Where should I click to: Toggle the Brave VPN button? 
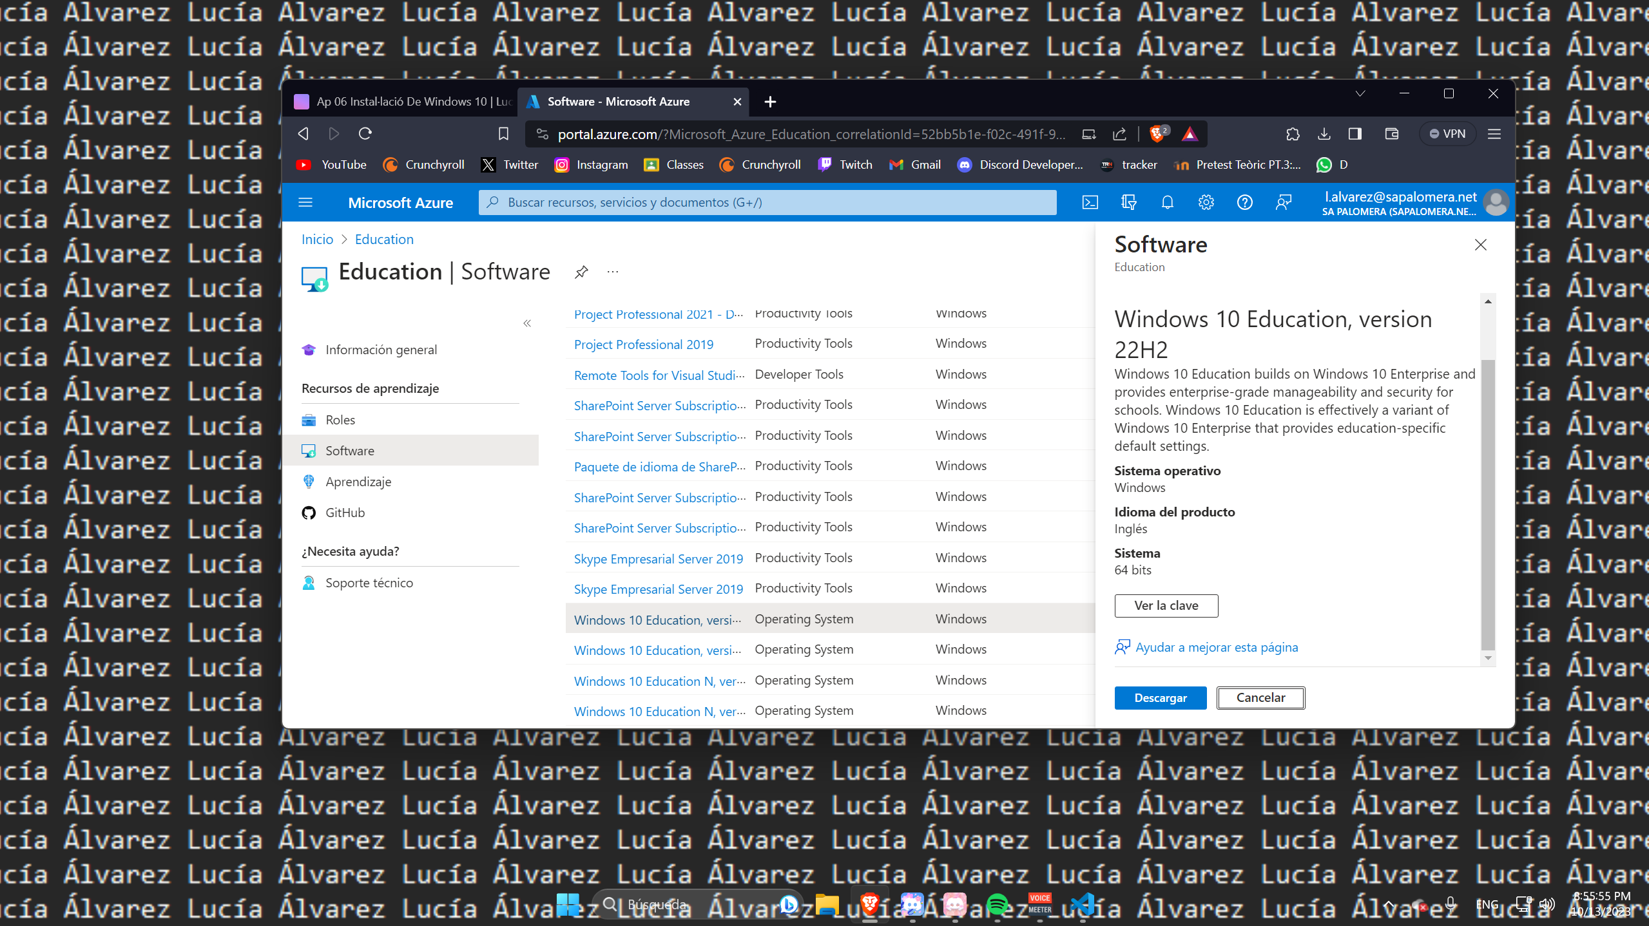1447,133
